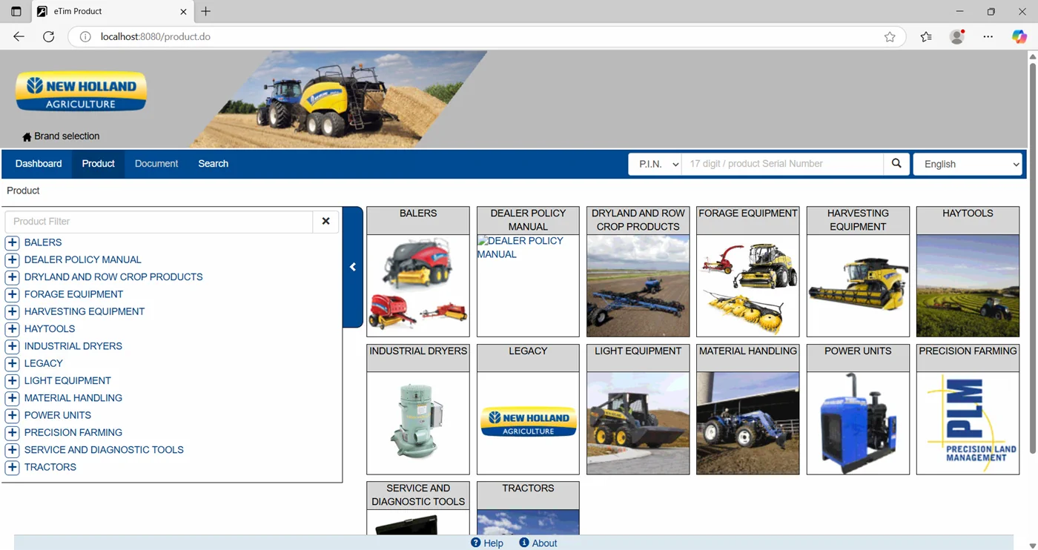The width and height of the screenshot is (1038, 550).
Task: Open the Copilot icon in the browser toolbar
Action: [x=1019, y=36]
